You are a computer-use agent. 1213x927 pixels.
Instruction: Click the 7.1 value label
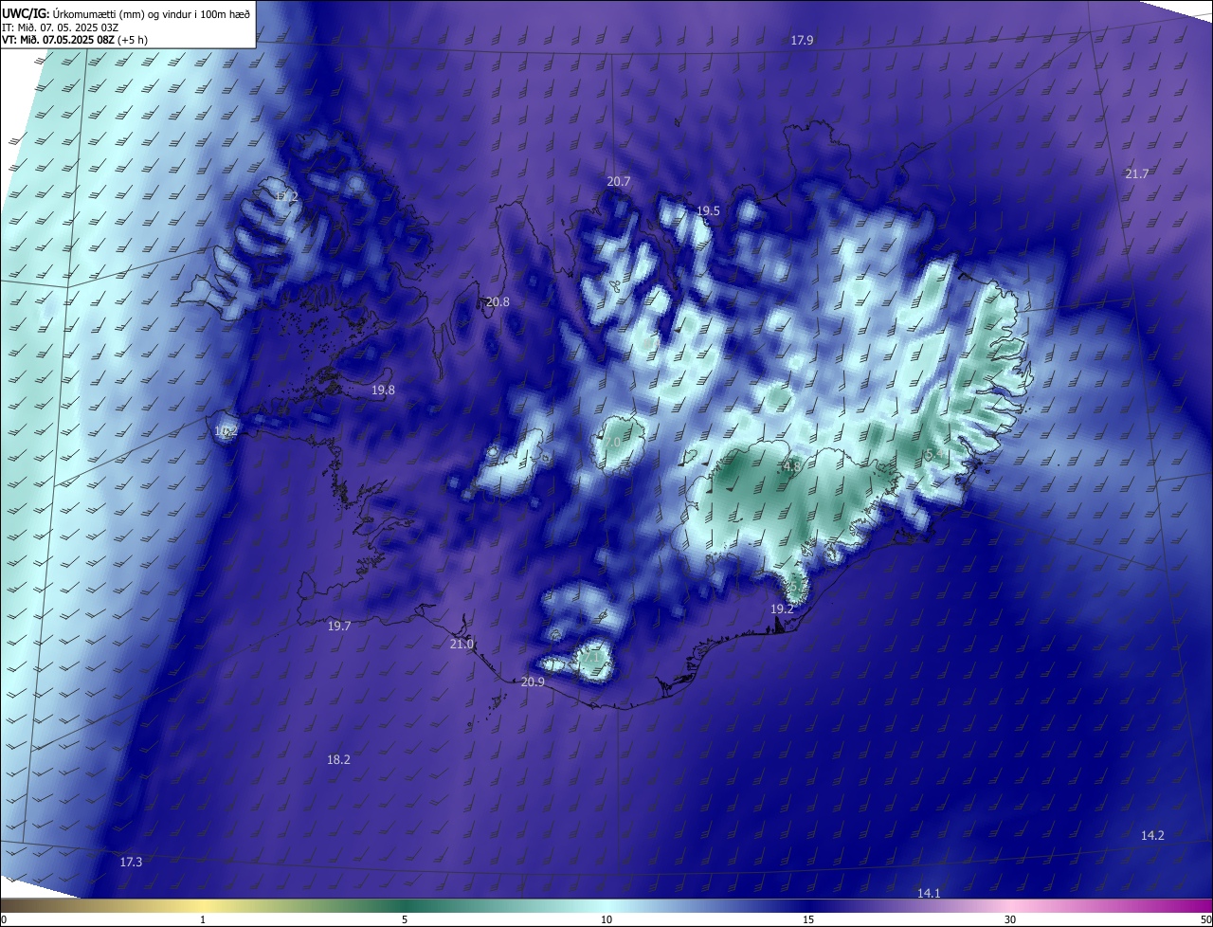point(591,655)
